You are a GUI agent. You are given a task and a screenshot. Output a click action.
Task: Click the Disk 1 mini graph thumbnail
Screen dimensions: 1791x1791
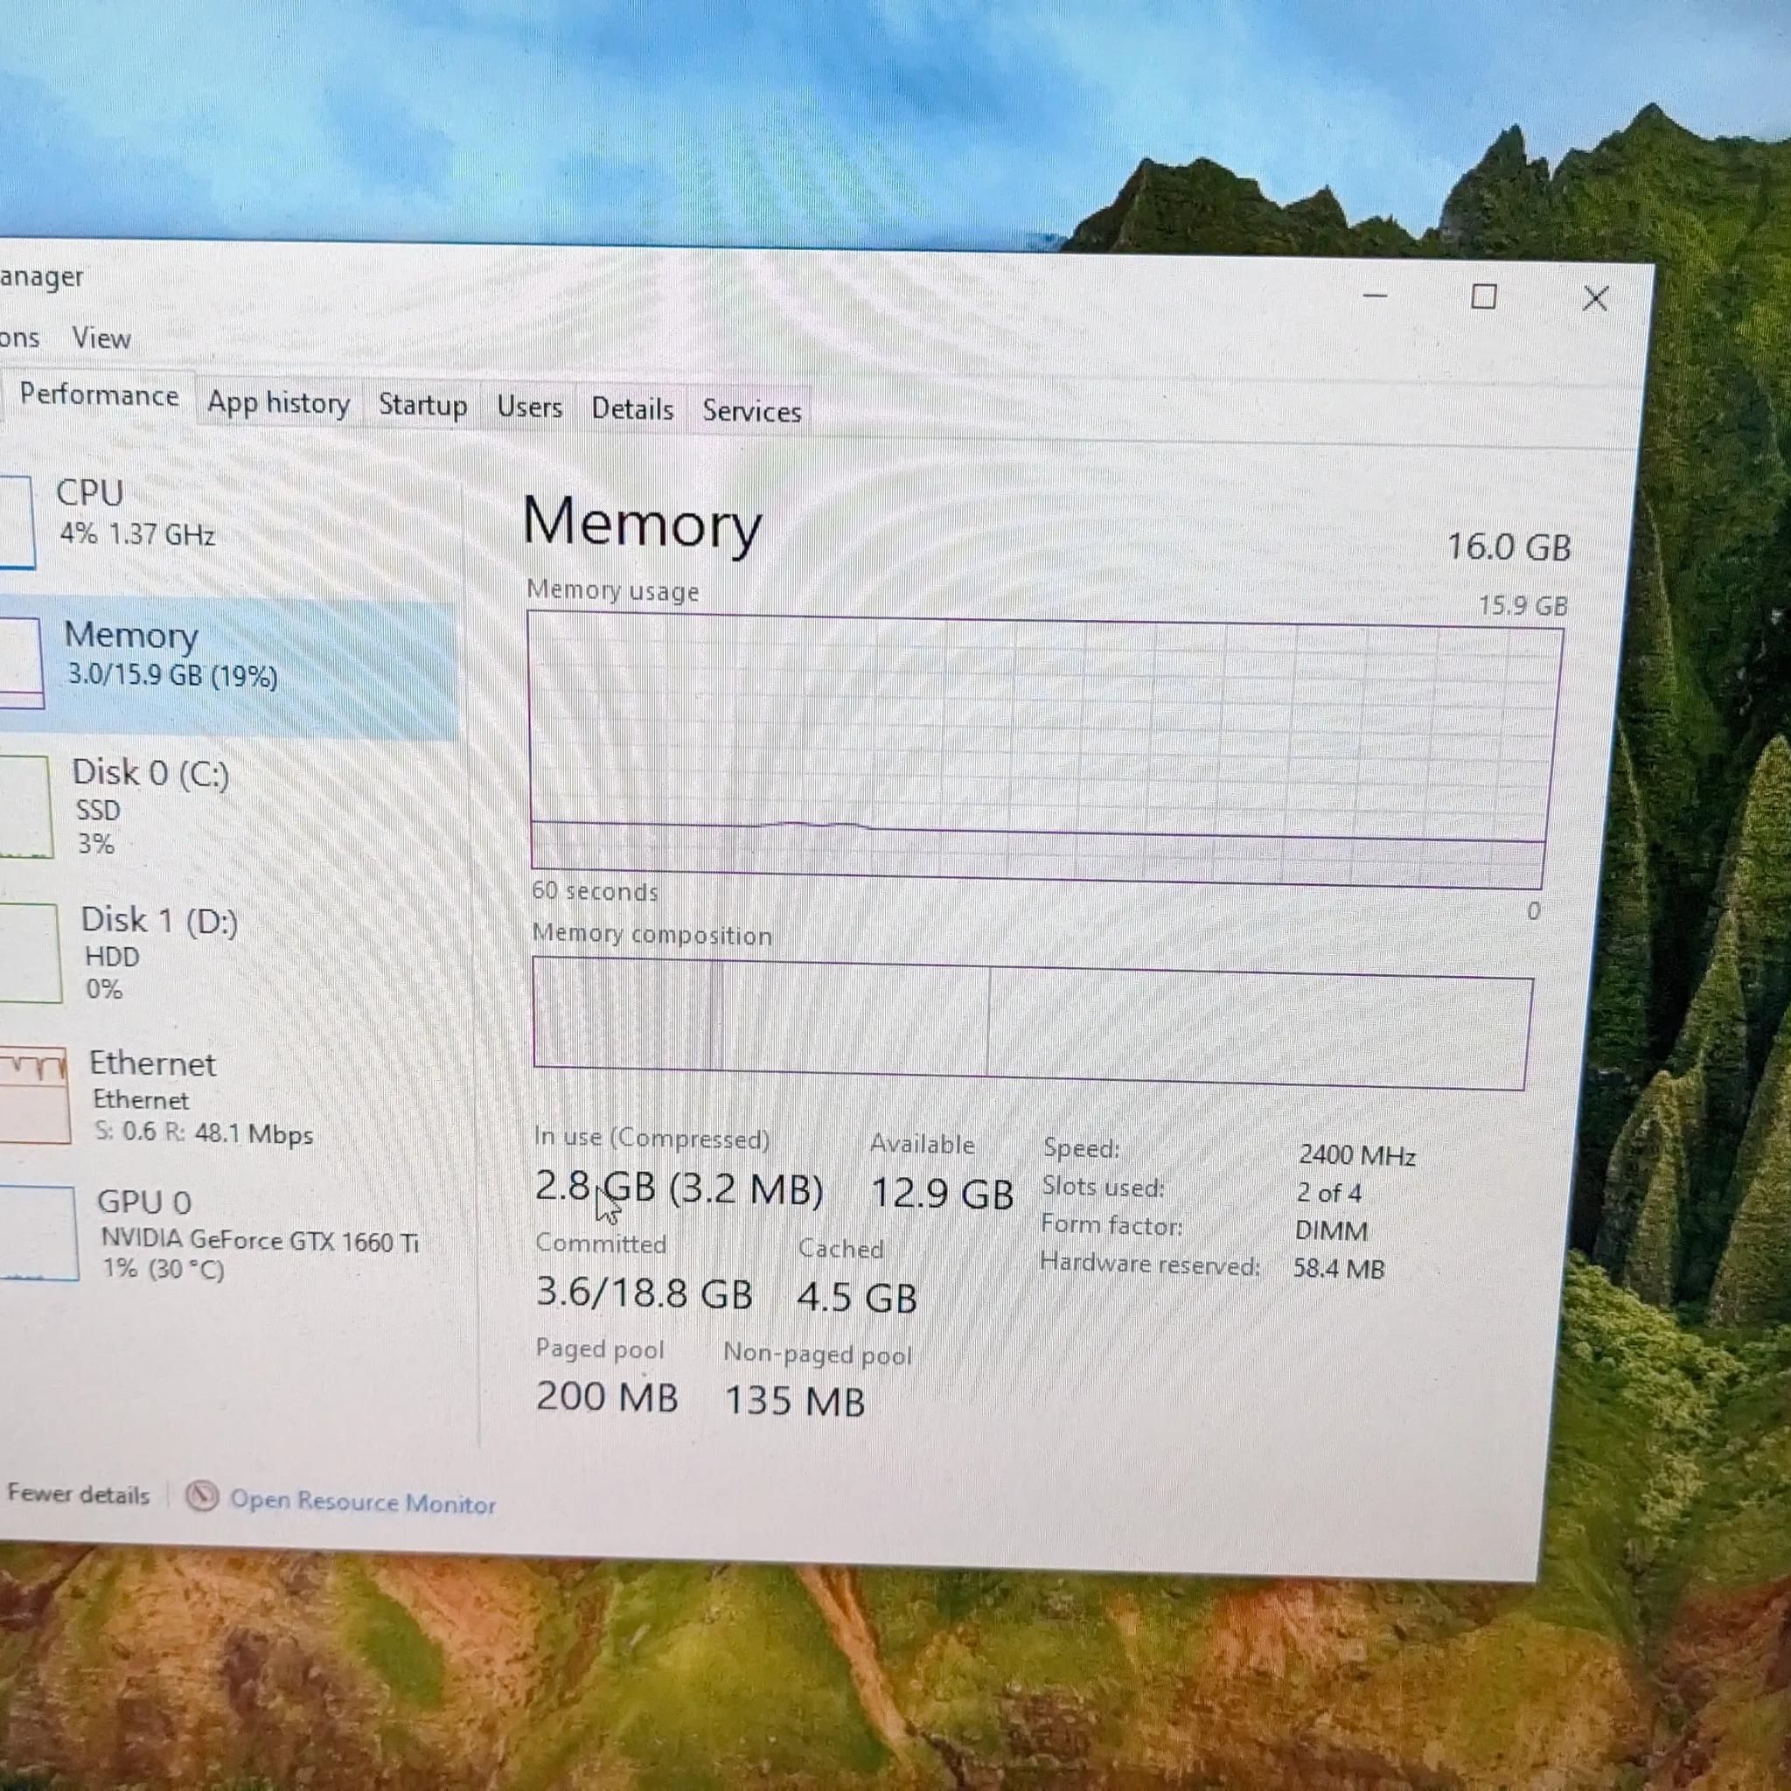tap(30, 953)
